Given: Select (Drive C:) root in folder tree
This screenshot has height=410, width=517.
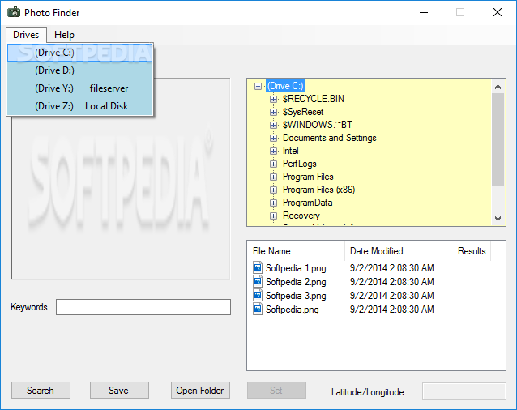Looking at the screenshot, I should 285,86.
